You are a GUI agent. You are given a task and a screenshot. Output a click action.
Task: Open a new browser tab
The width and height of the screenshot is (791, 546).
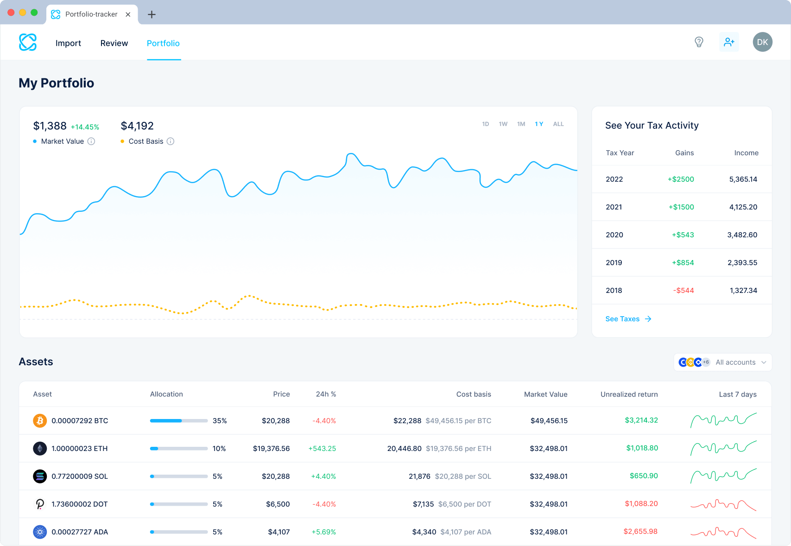pyautogui.click(x=152, y=14)
